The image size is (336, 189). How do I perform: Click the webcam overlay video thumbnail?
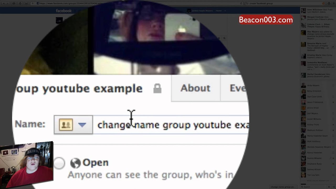pyautogui.click(x=27, y=165)
